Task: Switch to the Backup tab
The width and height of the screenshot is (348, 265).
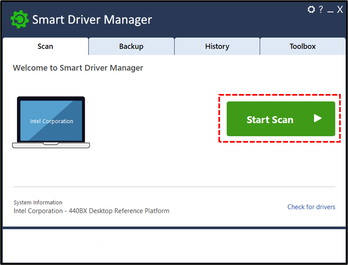Action: click(131, 46)
